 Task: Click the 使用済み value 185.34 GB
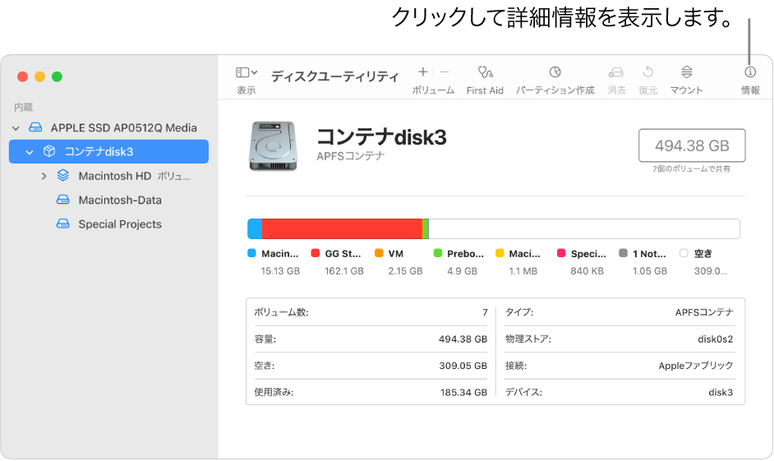[463, 393]
